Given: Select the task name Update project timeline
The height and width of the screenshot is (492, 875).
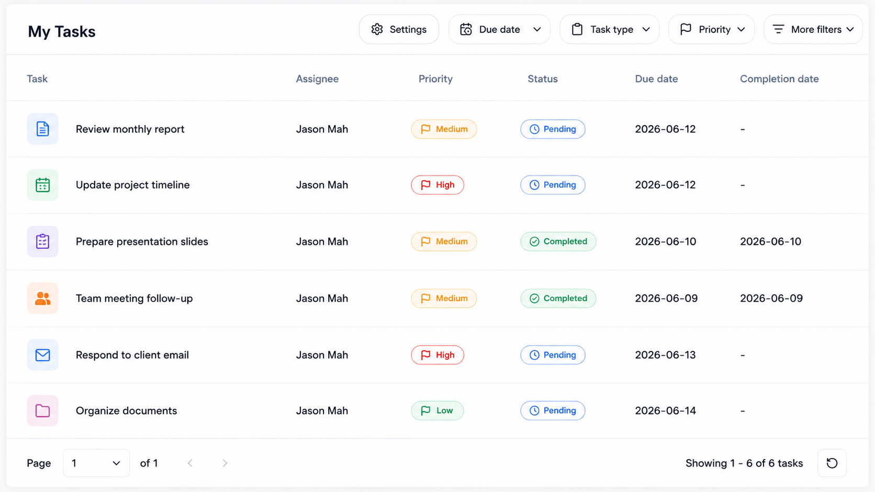Looking at the screenshot, I should (133, 185).
